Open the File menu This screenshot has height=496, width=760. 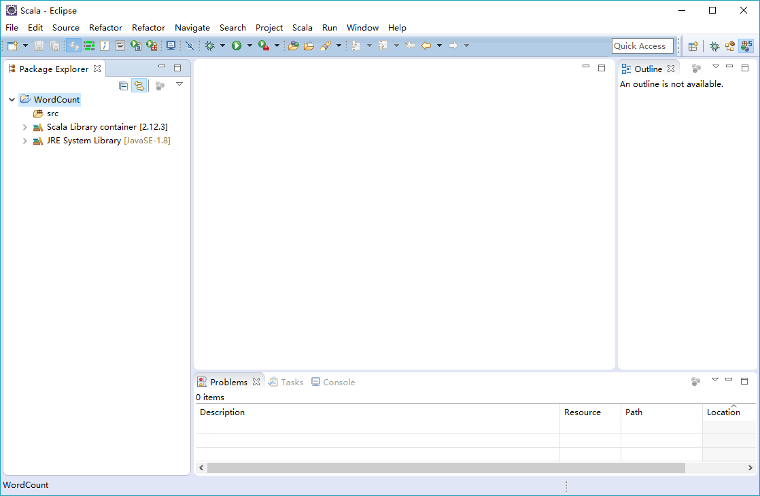[12, 28]
